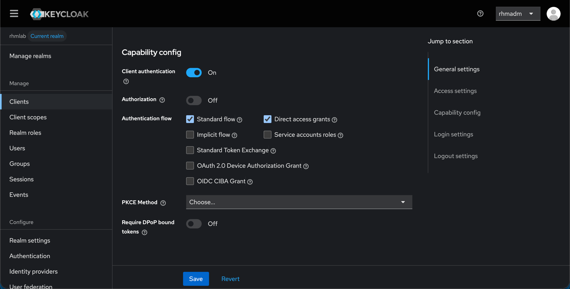Open the global help icon in header

[x=480, y=13]
